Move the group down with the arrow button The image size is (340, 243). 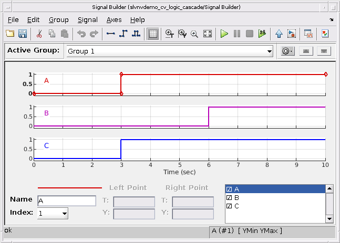324,51
